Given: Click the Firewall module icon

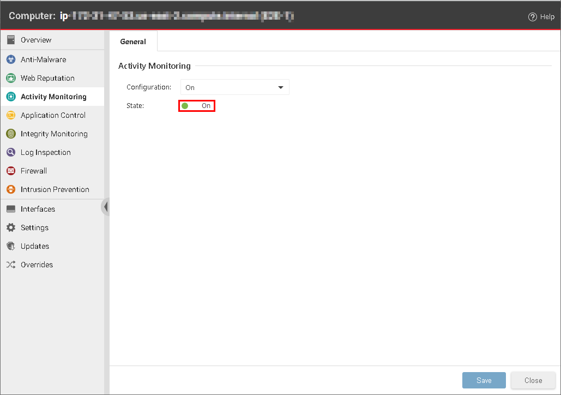Looking at the screenshot, I should pyautogui.click(x=12, y=171).
